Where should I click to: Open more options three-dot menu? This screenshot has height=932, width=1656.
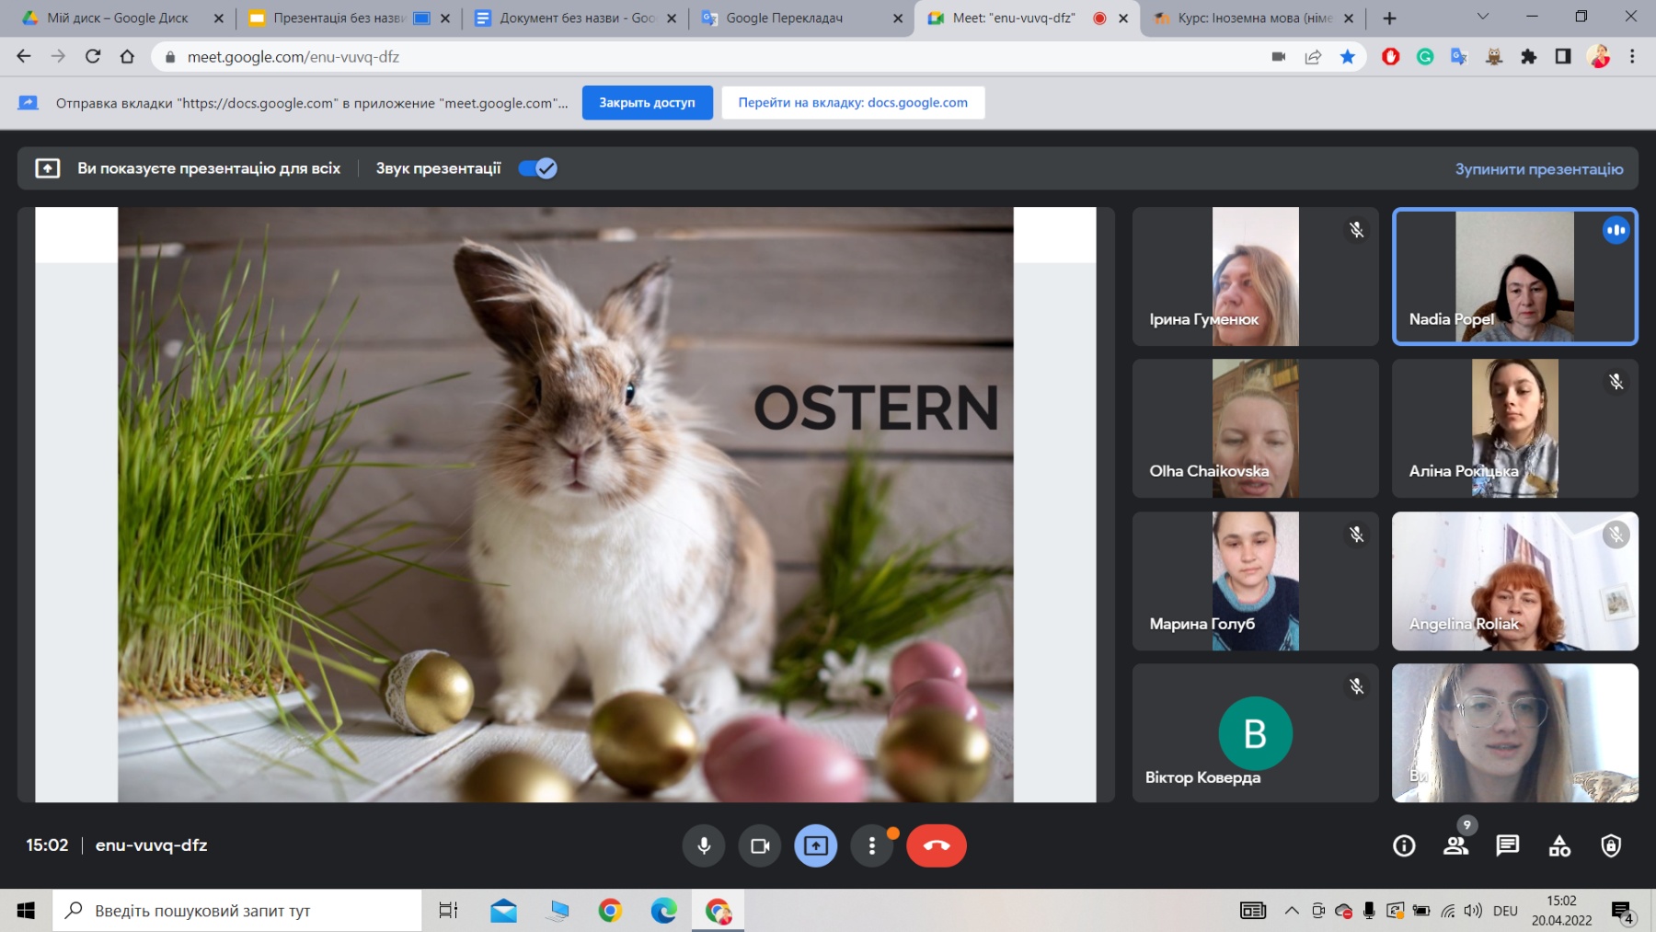[872, 846]
